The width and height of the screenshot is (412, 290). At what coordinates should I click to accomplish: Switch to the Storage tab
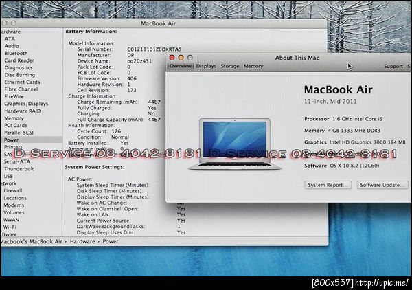tap(230, 66)
